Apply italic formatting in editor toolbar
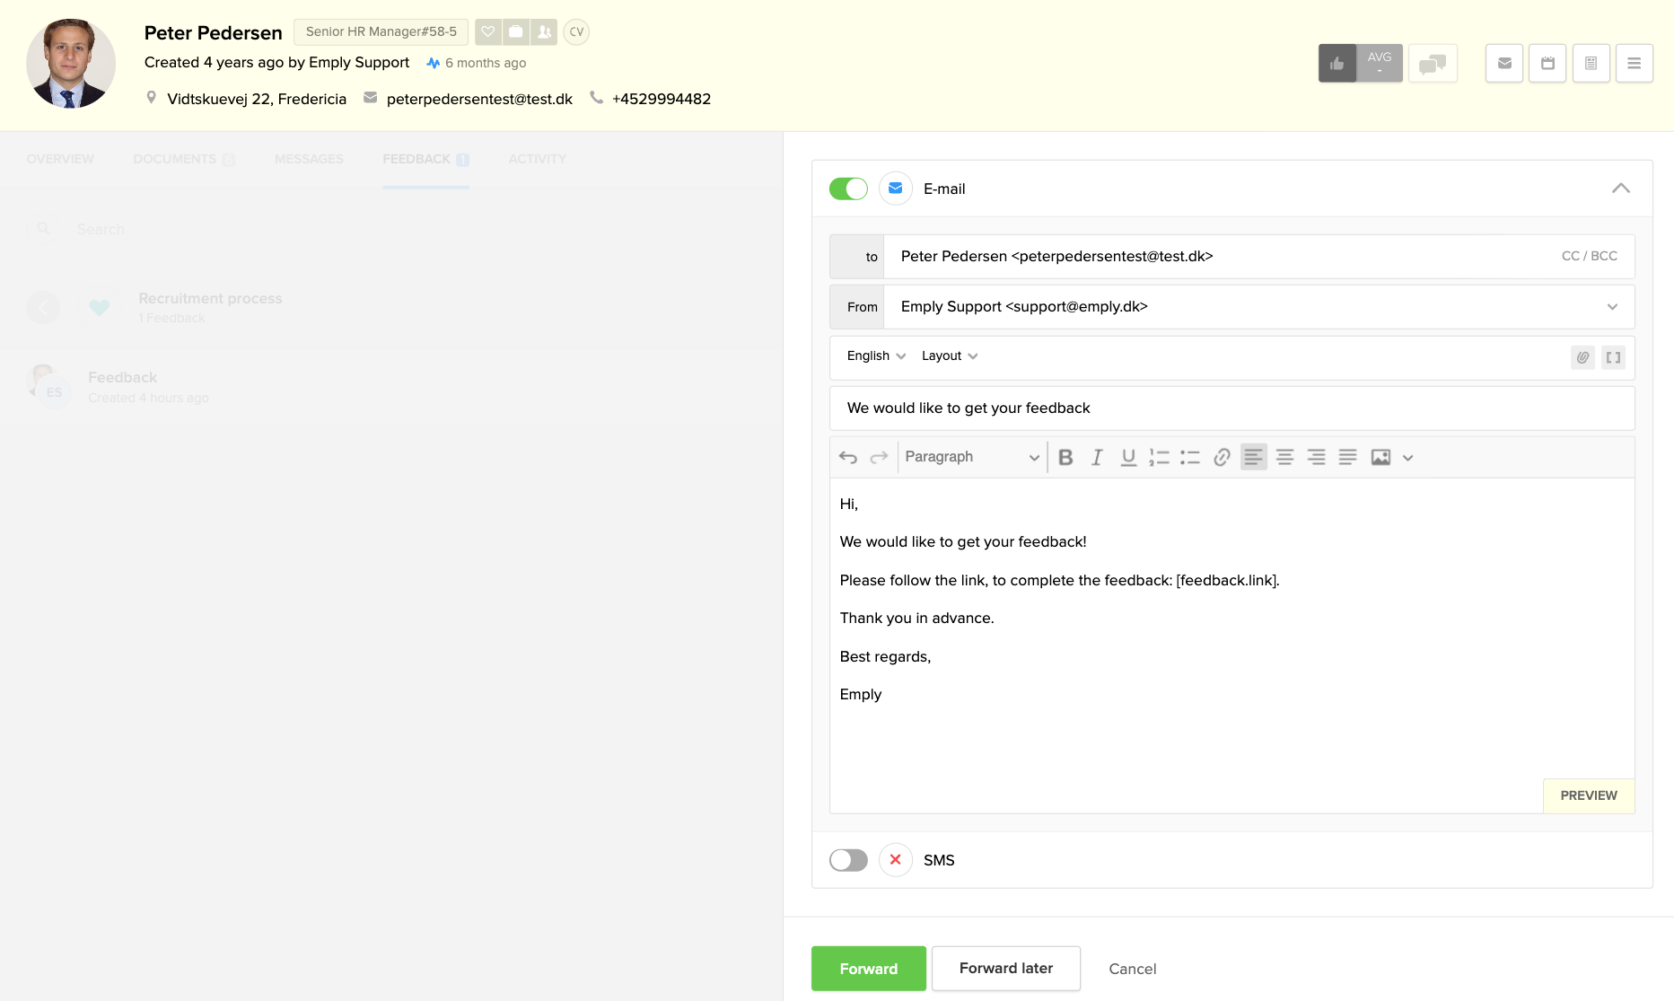This screenshot has height=1001, width=1674. tap(1097, 457)
